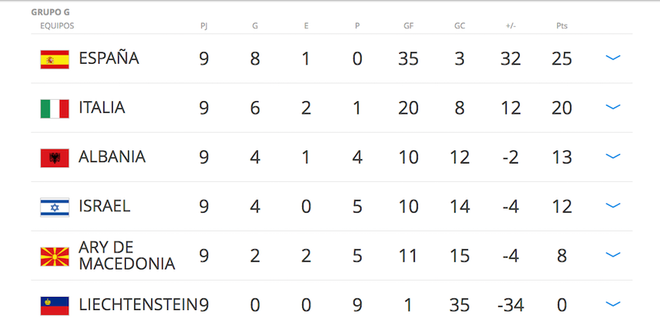Click the Spain flag icon
Image resolution: width=660 pixels, height=320 pixels.
coord(54,59)
